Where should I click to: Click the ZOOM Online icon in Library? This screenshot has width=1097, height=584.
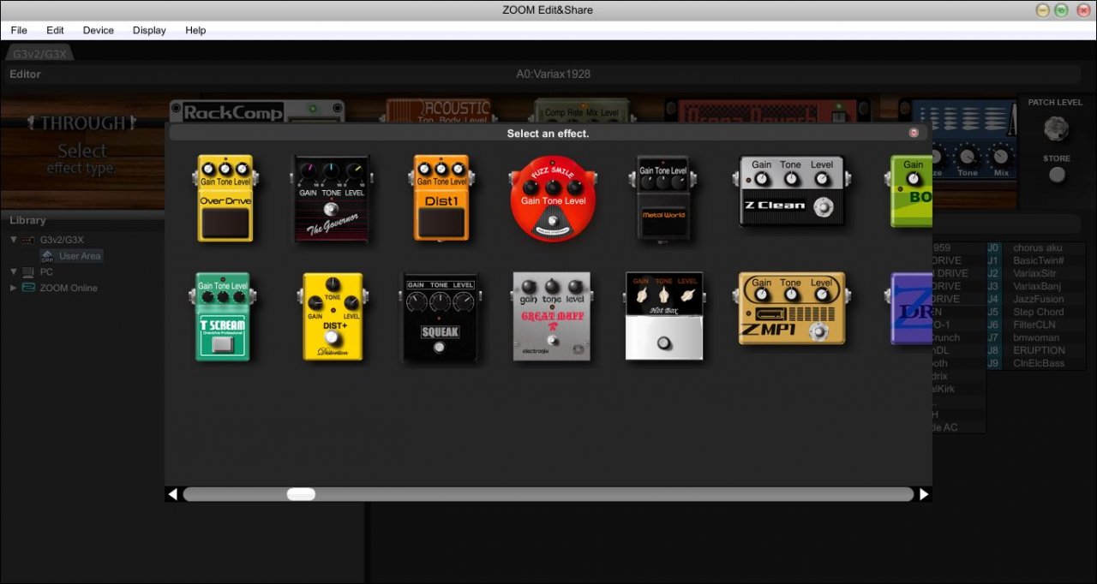[x=28, y=288]
